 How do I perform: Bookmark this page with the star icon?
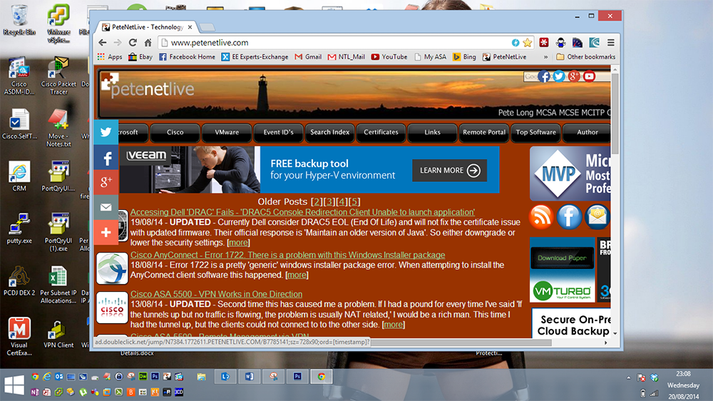(528, 42)
